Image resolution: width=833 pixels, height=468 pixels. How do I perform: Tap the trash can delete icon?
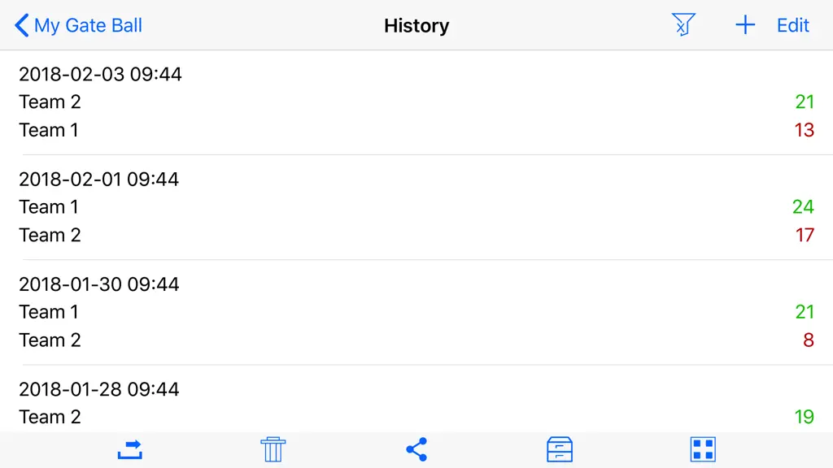[273, 449]
